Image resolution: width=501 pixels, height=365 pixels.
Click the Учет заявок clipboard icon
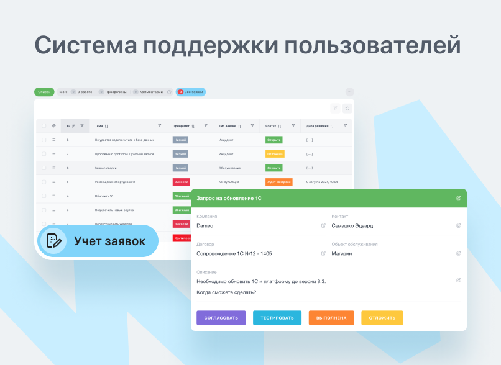pyautogui.click(x=55, y=241)
